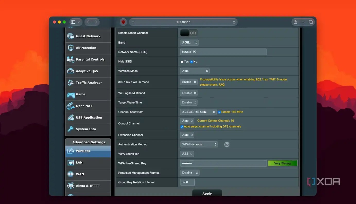The height and width of the screenshot is (204, 356).
Task: Click the Group Key Rotation Interval field
Action: coord(187,182)
